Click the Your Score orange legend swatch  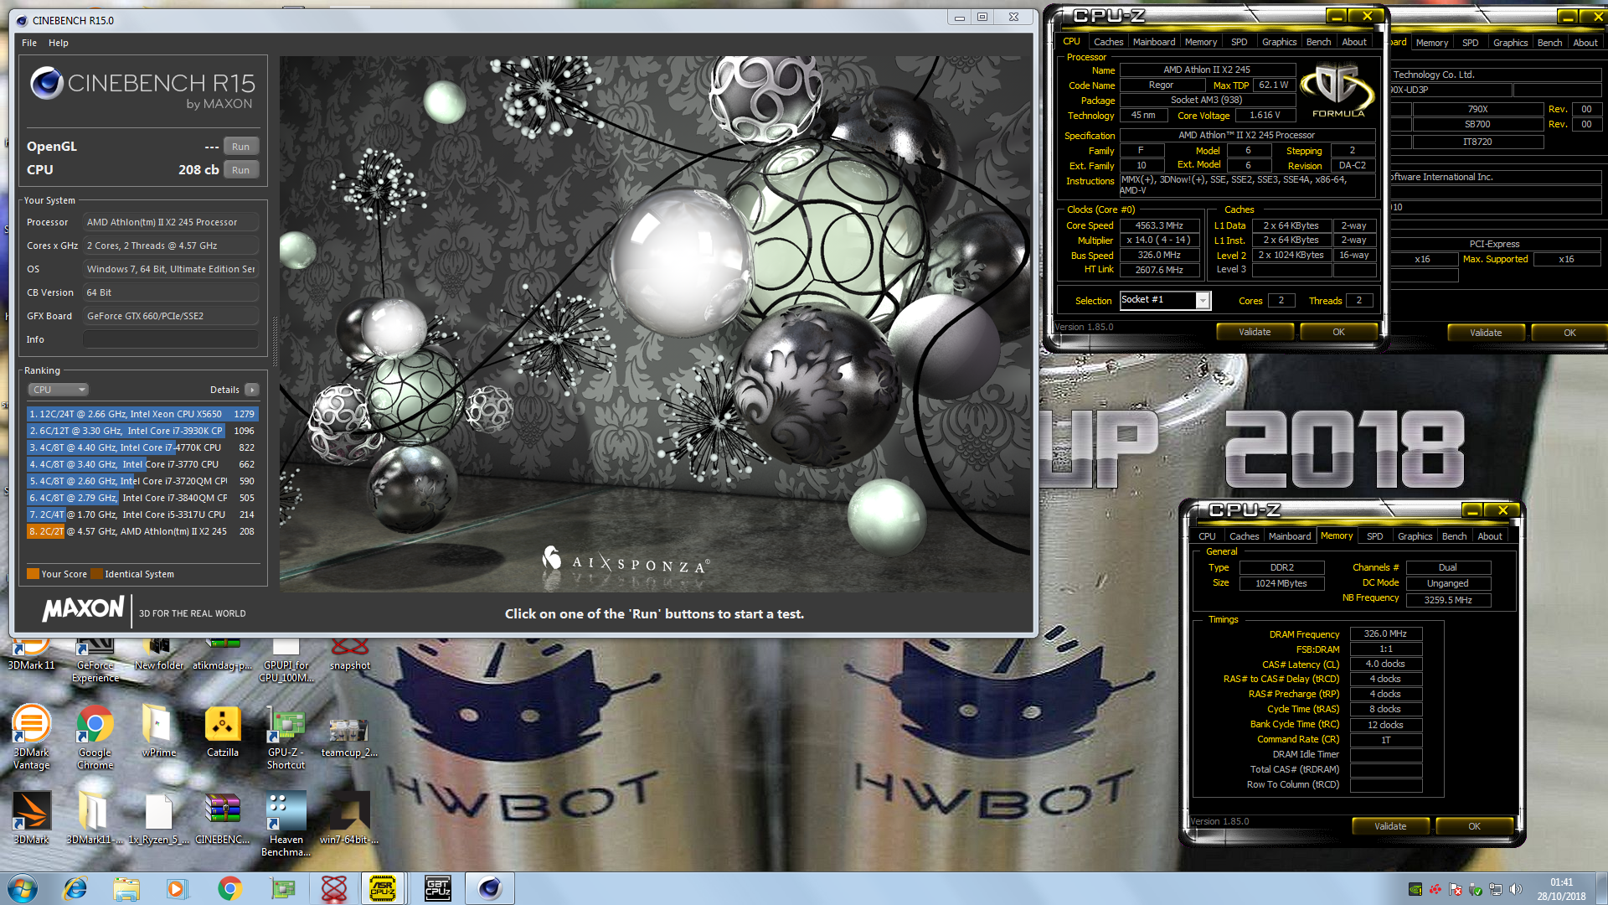pos(33,574)
